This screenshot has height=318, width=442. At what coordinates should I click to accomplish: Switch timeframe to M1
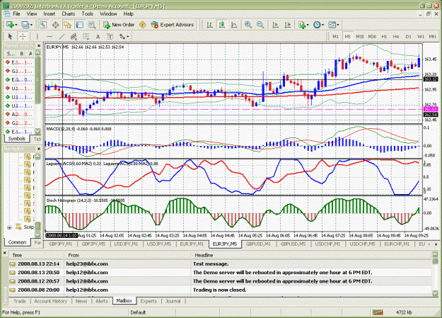[335, 36]
